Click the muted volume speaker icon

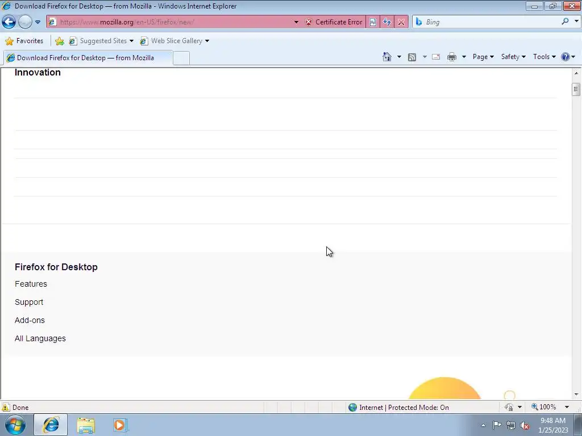(x=525, y=426)
